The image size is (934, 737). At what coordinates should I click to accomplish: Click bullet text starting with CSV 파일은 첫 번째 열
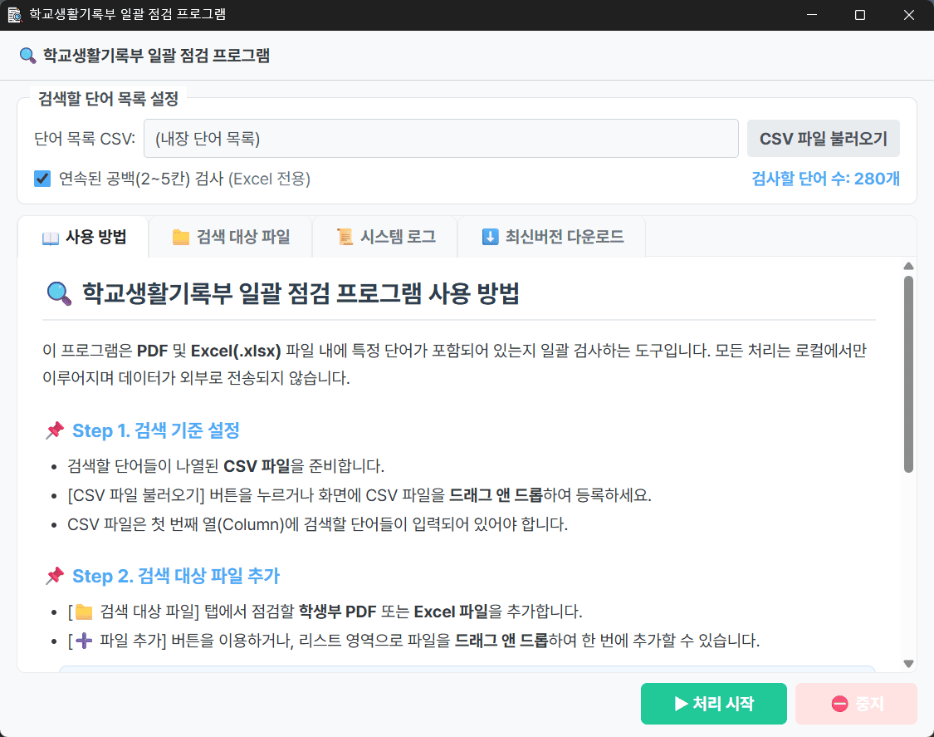(x=317, y=524)
